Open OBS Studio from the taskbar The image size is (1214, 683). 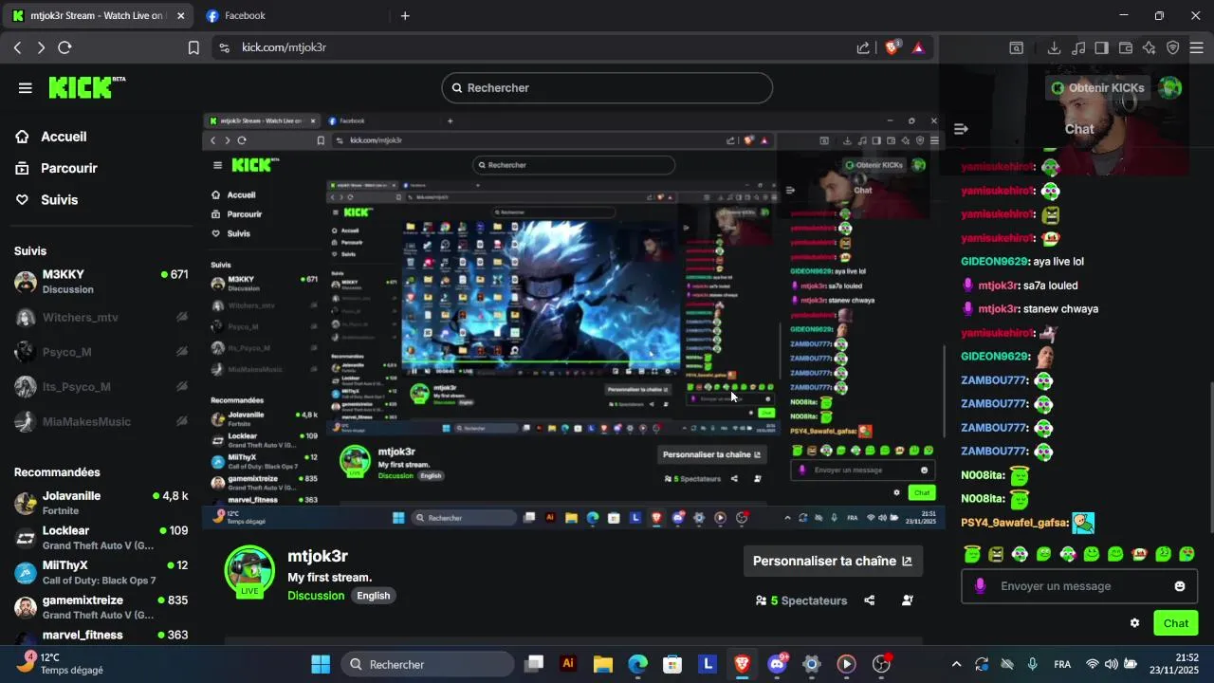[881, 664]
